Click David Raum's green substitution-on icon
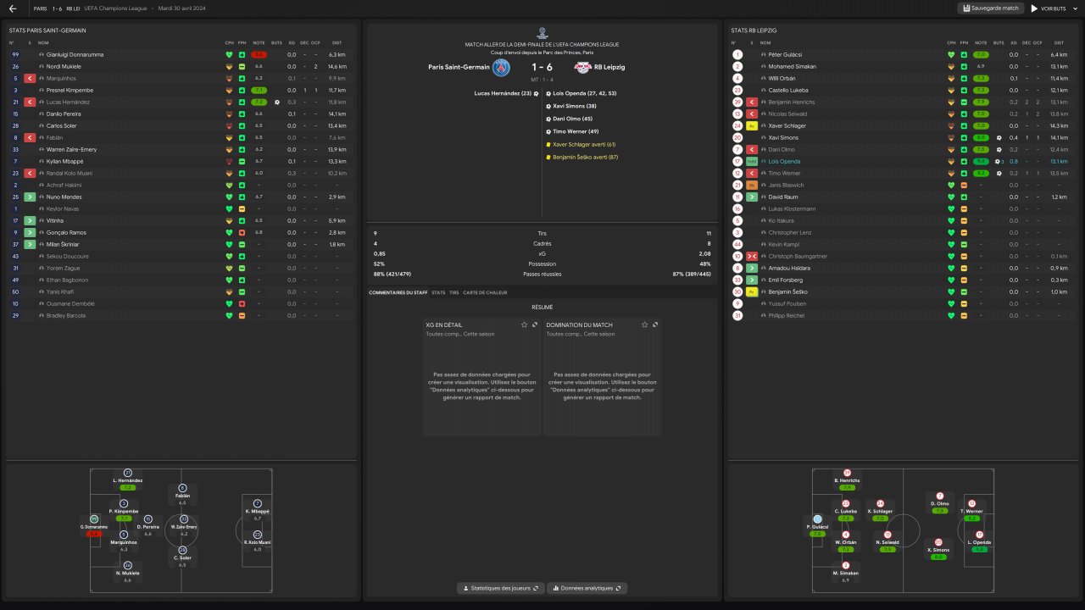Viewport: 1085px width, 610px height. coord(752,197)
